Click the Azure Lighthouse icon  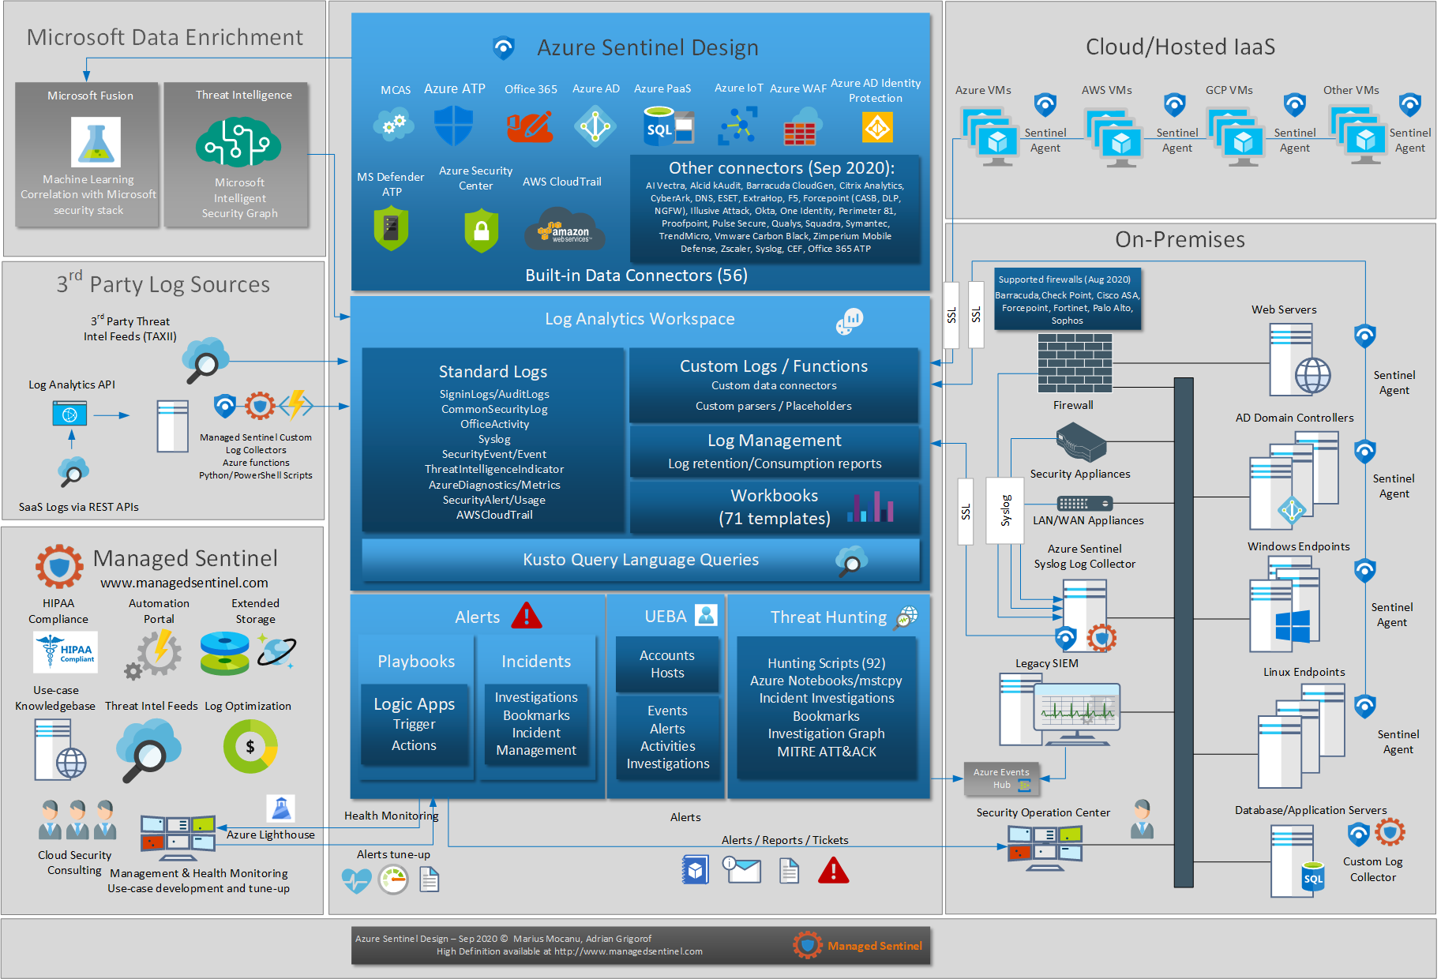point(281,808)
